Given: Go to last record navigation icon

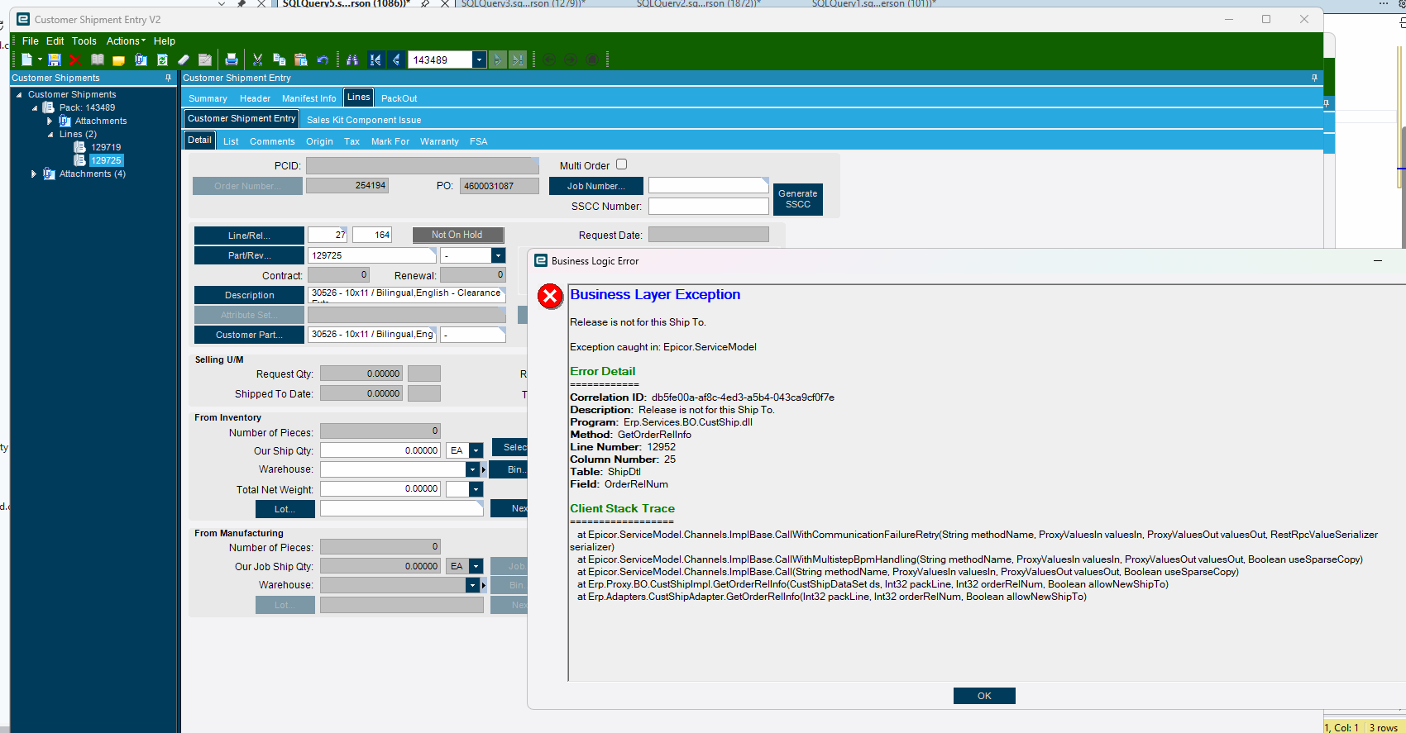Looking at the screenshot, I should tap(518, 59).
